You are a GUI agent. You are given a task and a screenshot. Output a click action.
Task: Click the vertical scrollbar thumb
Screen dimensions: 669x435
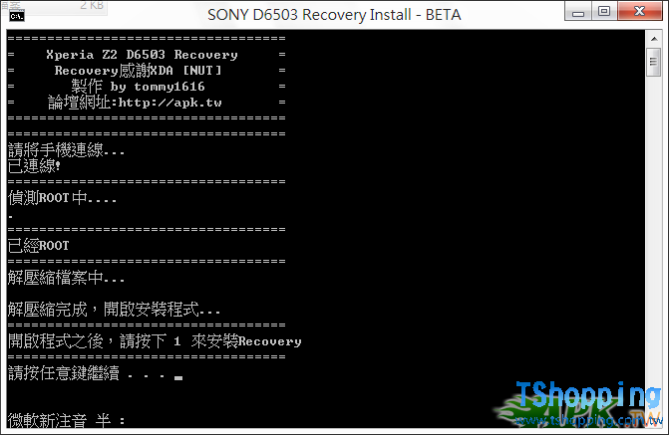pos(654,62)
